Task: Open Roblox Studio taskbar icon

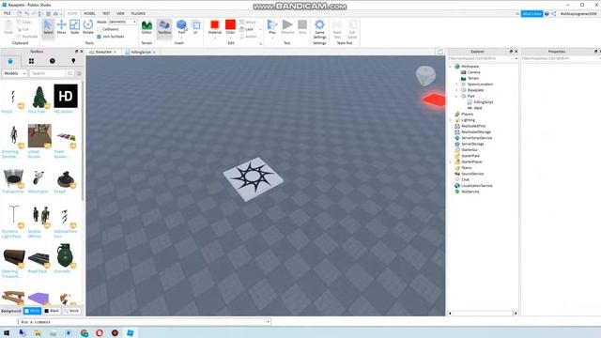Action: tap(130, 333)
